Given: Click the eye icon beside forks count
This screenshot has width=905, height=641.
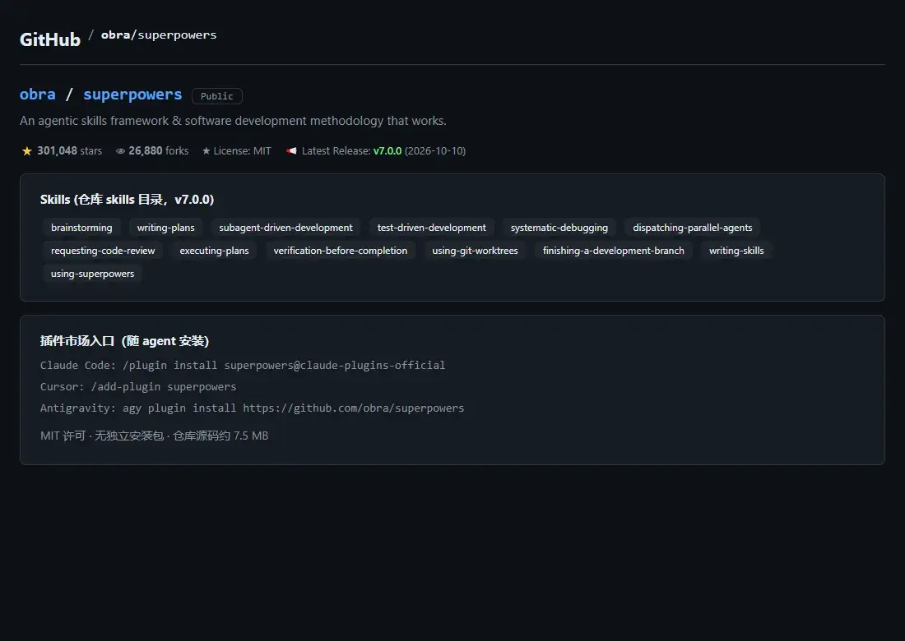Looking at the screenshot, I should tap(120, 151).
